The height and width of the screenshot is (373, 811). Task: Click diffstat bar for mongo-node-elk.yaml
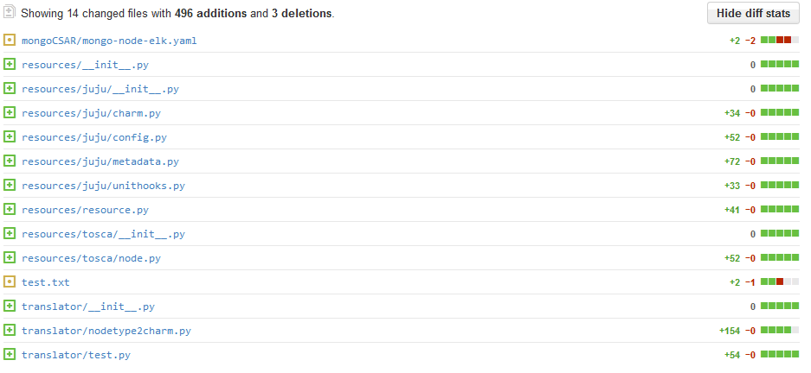[779, 41]
